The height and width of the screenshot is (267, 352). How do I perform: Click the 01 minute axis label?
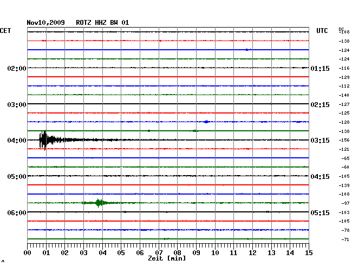(x=46, y=253)
